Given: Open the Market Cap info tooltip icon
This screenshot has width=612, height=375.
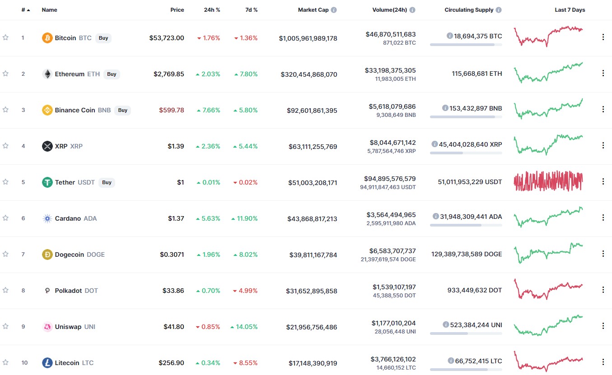Looking at the screenshot, I should 334,9.
